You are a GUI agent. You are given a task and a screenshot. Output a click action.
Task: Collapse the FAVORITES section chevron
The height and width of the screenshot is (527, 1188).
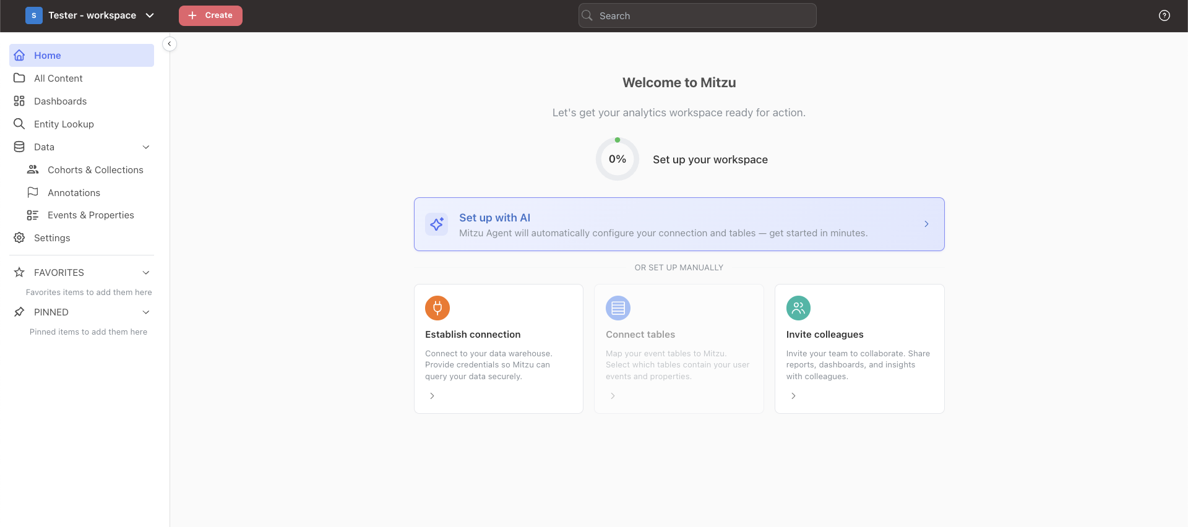tap(146, 272)
